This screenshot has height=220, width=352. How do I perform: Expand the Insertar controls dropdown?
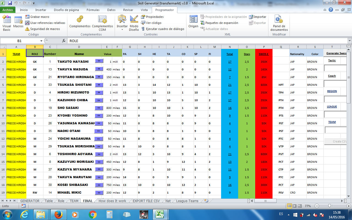click(x=122, y=29)
